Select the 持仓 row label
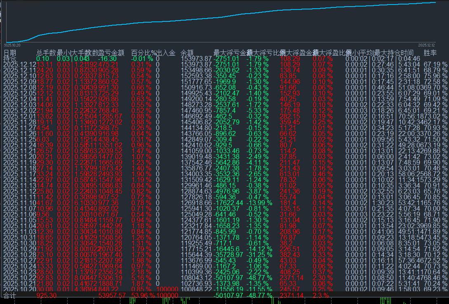Viewport: 449px width, 304px height. pyautogui.click(x=10, y=58)
